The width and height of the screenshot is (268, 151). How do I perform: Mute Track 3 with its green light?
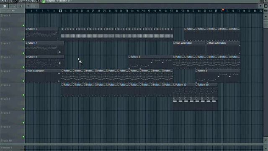pyautogui.click(x=23, y=53)
